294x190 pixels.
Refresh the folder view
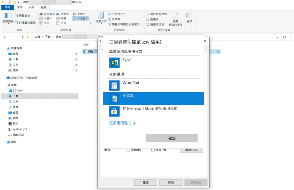pyautogui.click(x=285, y=37)
